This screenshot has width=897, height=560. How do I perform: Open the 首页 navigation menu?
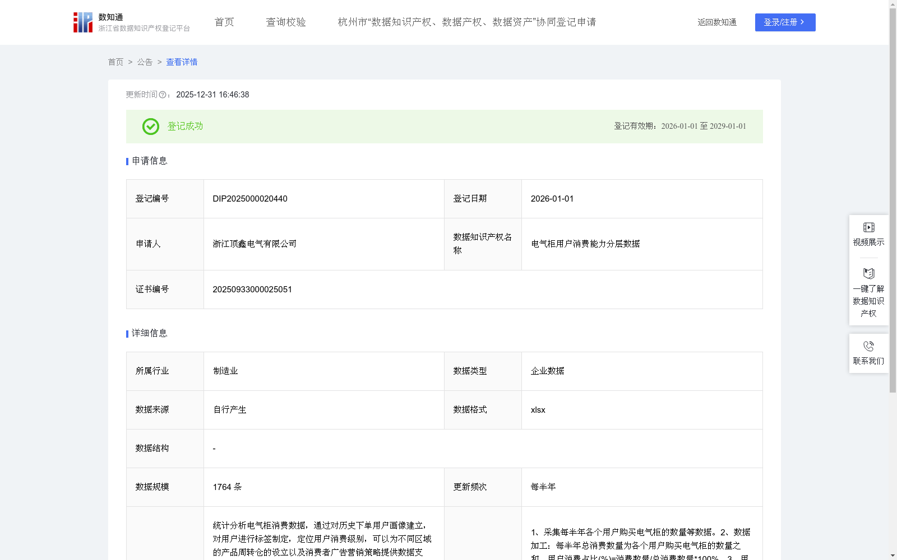pyautogui.click(x=224, y=22)
